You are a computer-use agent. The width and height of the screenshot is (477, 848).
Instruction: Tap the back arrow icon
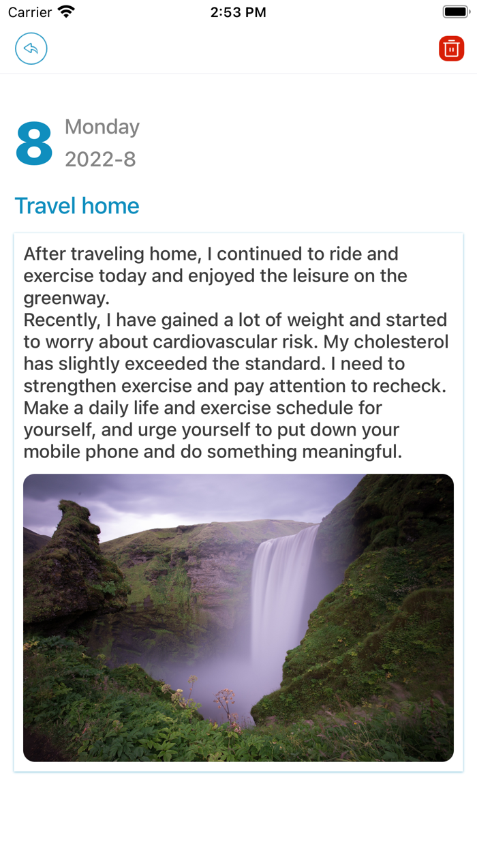point(31,49)
